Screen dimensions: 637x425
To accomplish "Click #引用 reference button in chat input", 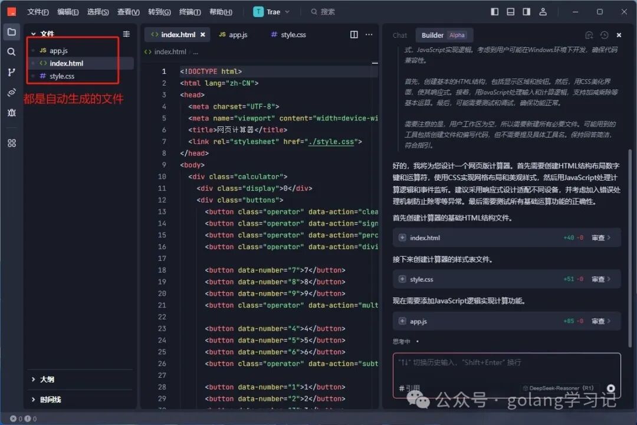I will pos(409,388).
